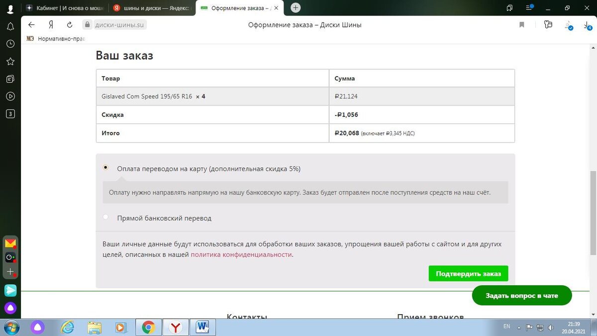597x336 pixels.
Task: Click the ₽20,068 total value
Action: click(347, 133)
